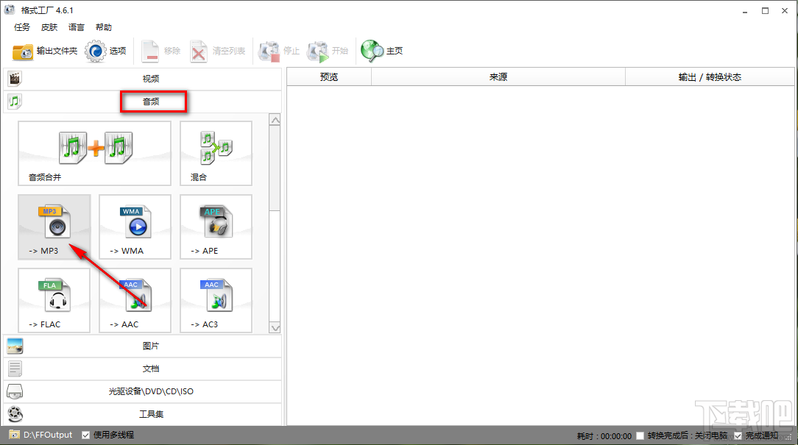Expand the optical drive DVD\CD\ISO category
Screen dimensions: 798x445
tap(143, 391)
